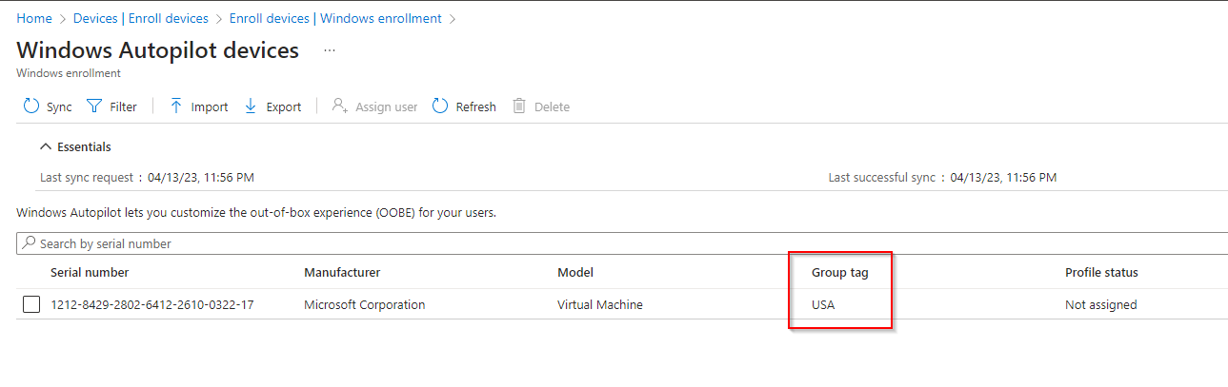
Task: Sort by Profile status column header
Action: click(1101, 273)
